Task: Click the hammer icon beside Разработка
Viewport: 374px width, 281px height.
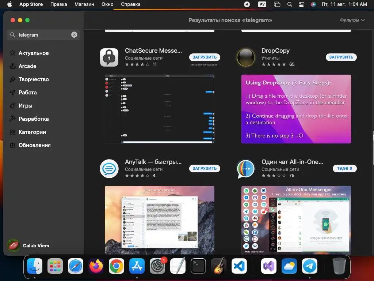Action: [12, 119]
